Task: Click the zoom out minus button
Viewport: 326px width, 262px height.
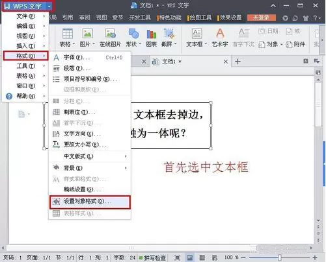Action: (243, 257)
